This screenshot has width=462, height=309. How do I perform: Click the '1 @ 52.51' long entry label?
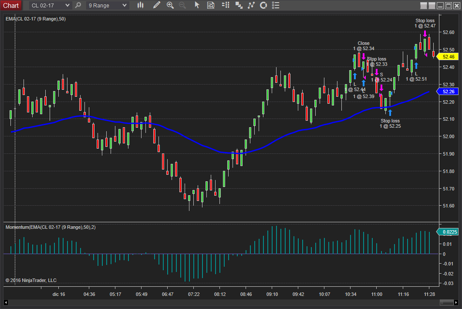tap(416, 79)
